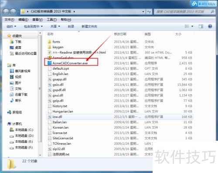Open Libraries (库) node

(11, 65)
